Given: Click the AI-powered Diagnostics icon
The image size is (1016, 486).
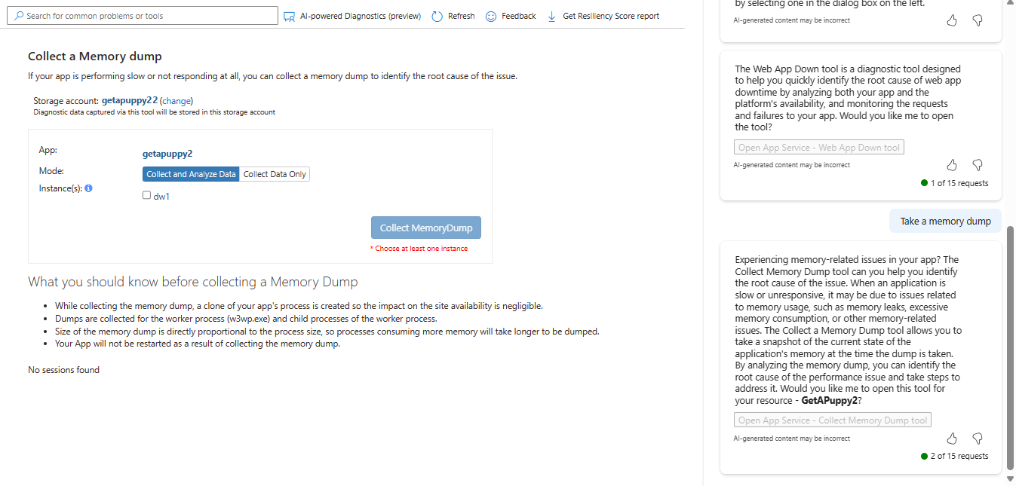Looking at the screenshot, I should point(289,16).
